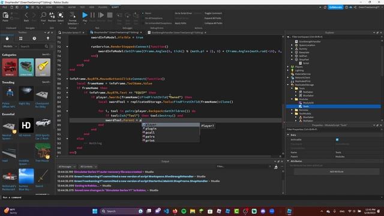Open Roblox Studio icon on taskbar
This screenshot has width=384, height=216.
click(x=289, y=211)
